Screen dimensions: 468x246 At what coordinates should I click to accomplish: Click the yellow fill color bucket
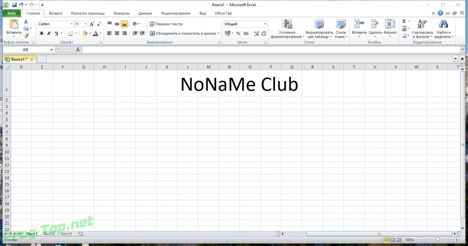click(x=85, y=33)
